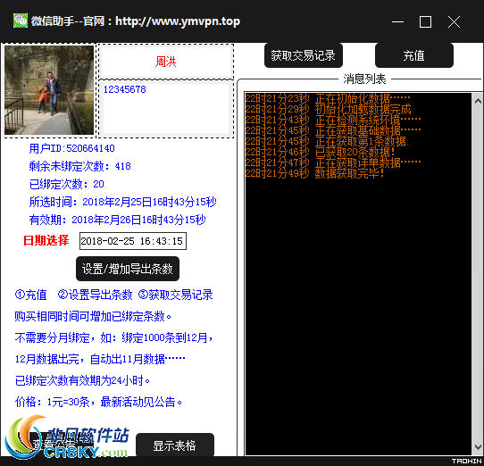Click the 12月数据出完 instruction line

point(100,359)
